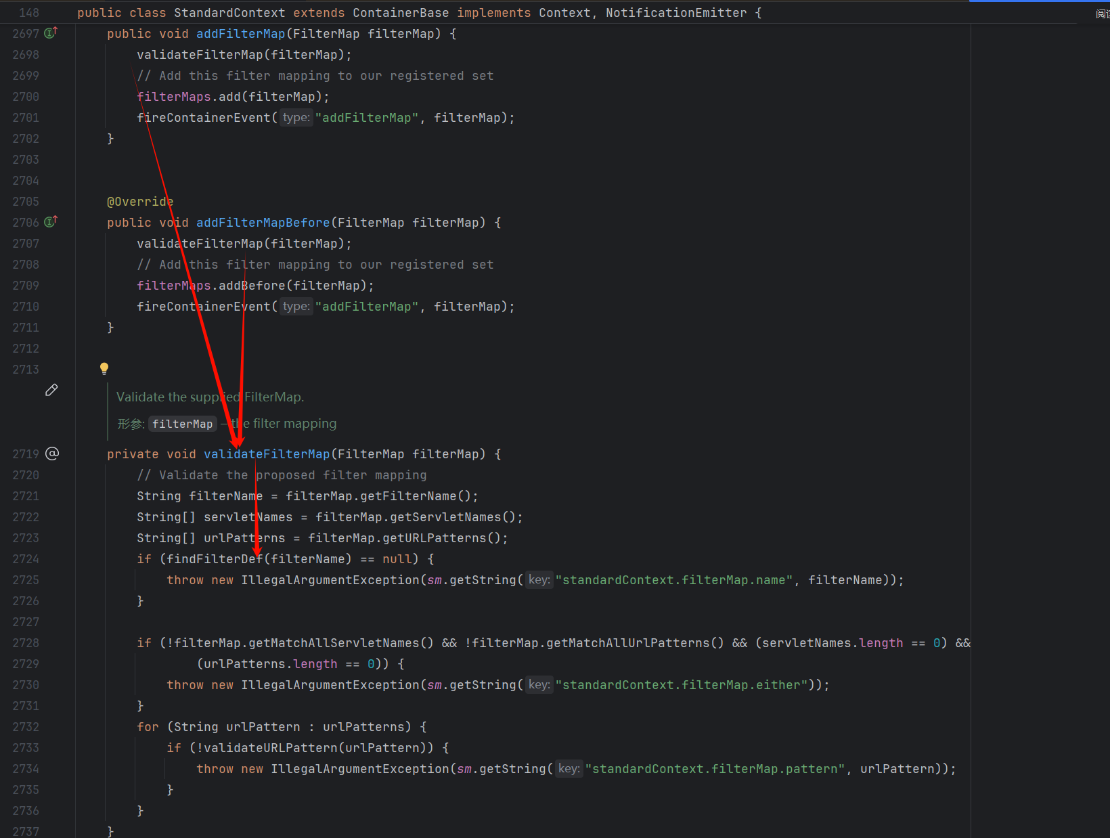This screenshot has width=1110, height=838.
Task: Click the @ gutter icon on line 2719
Action: click(52, 454)
